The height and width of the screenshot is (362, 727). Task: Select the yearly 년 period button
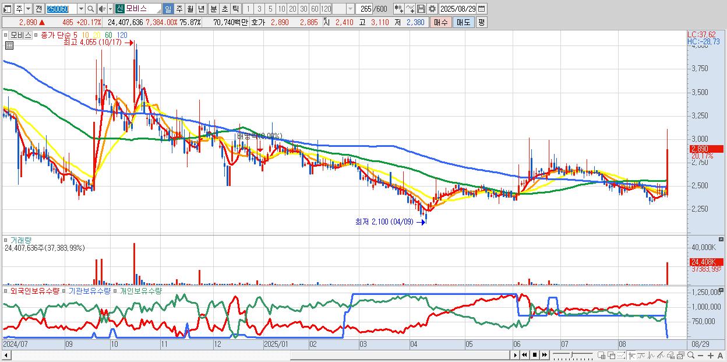coord(201,9)
